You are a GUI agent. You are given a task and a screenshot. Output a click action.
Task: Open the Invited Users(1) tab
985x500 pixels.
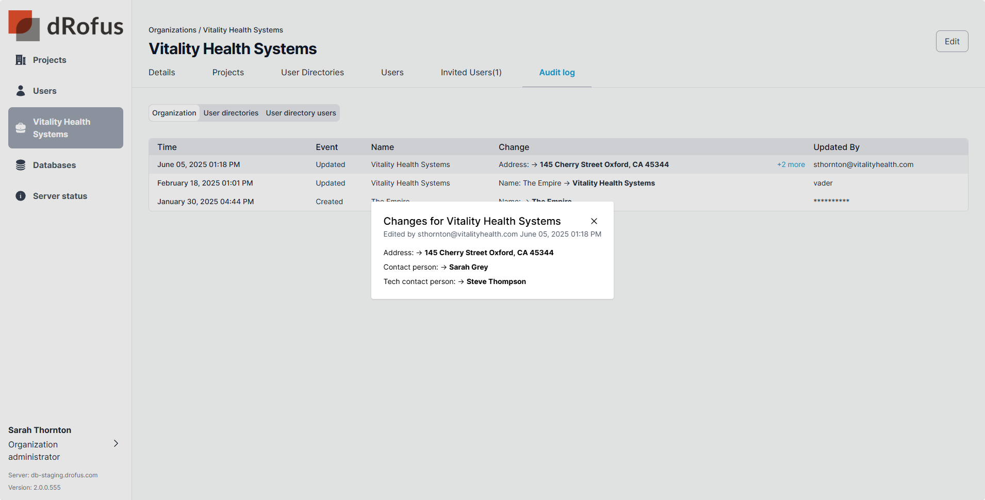[471, 73]
